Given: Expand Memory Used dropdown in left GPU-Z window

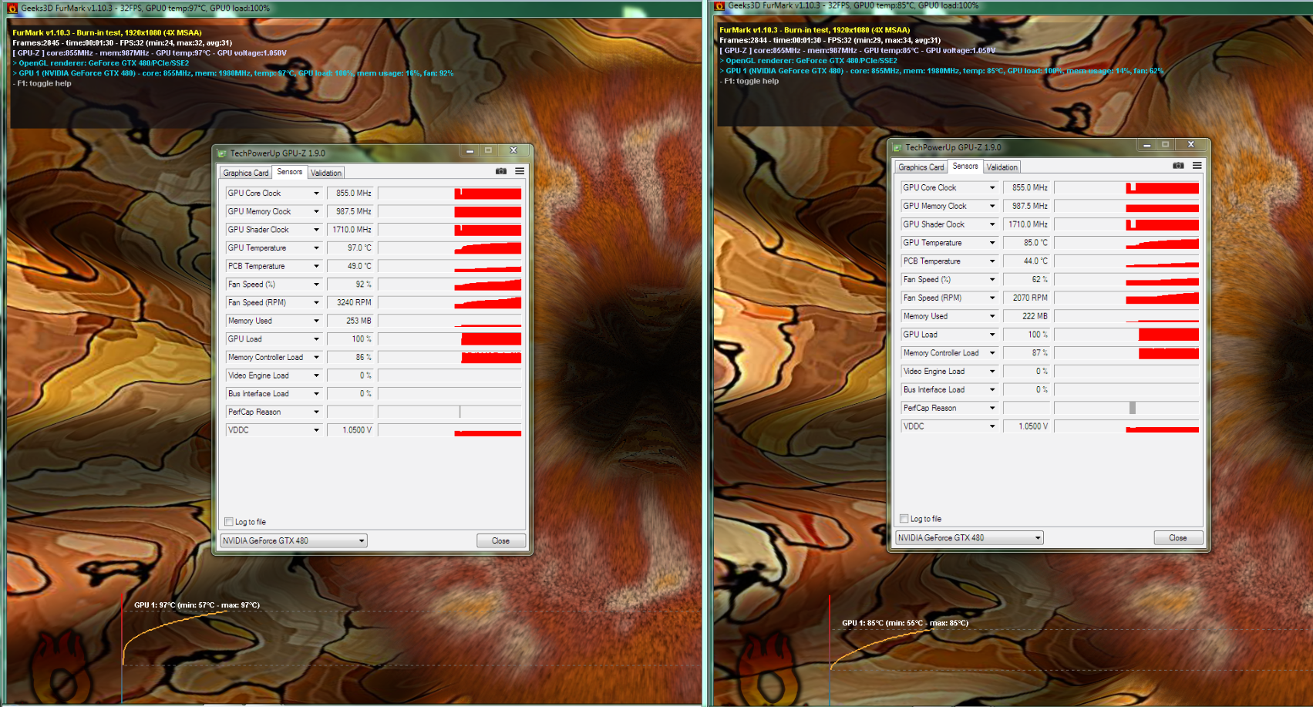Looking at the screenshot, I should click(x=316, y=321).
